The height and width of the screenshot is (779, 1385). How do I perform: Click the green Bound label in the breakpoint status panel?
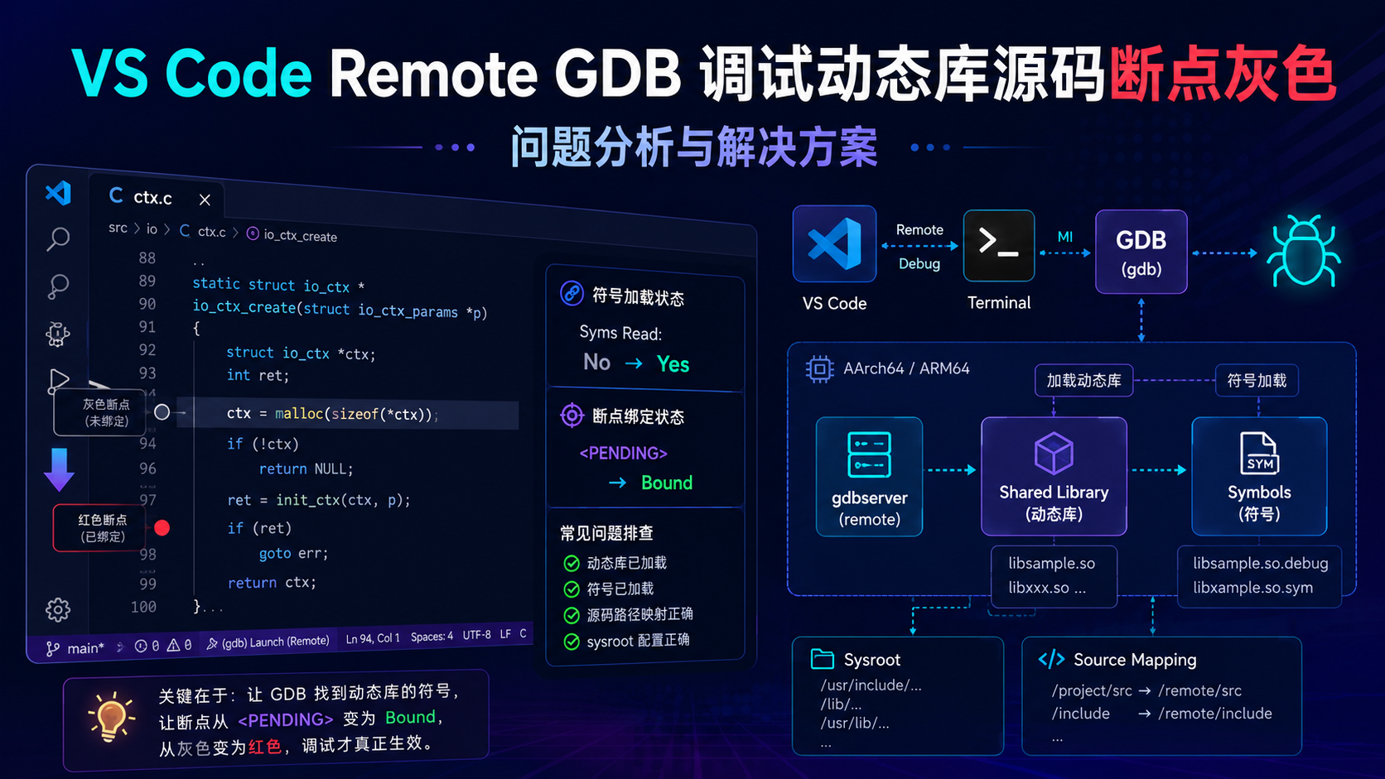[667, 483]
